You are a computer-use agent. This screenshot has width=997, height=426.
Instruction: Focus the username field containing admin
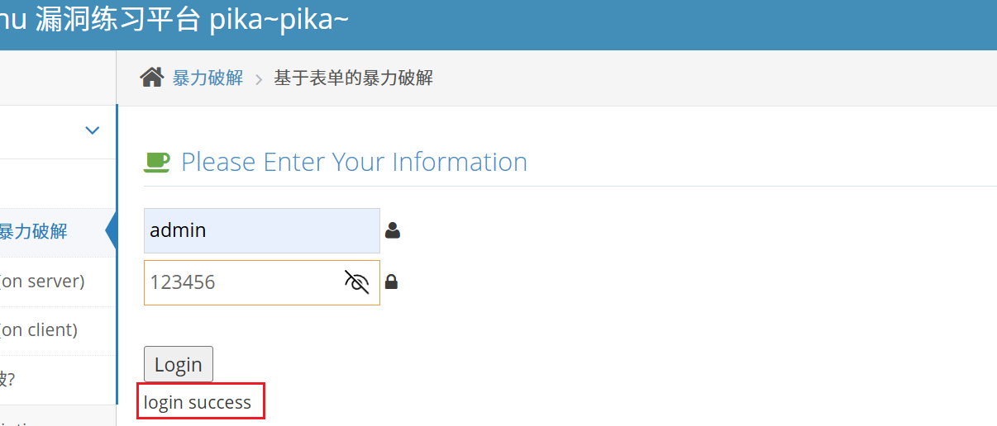pos(261,230)
